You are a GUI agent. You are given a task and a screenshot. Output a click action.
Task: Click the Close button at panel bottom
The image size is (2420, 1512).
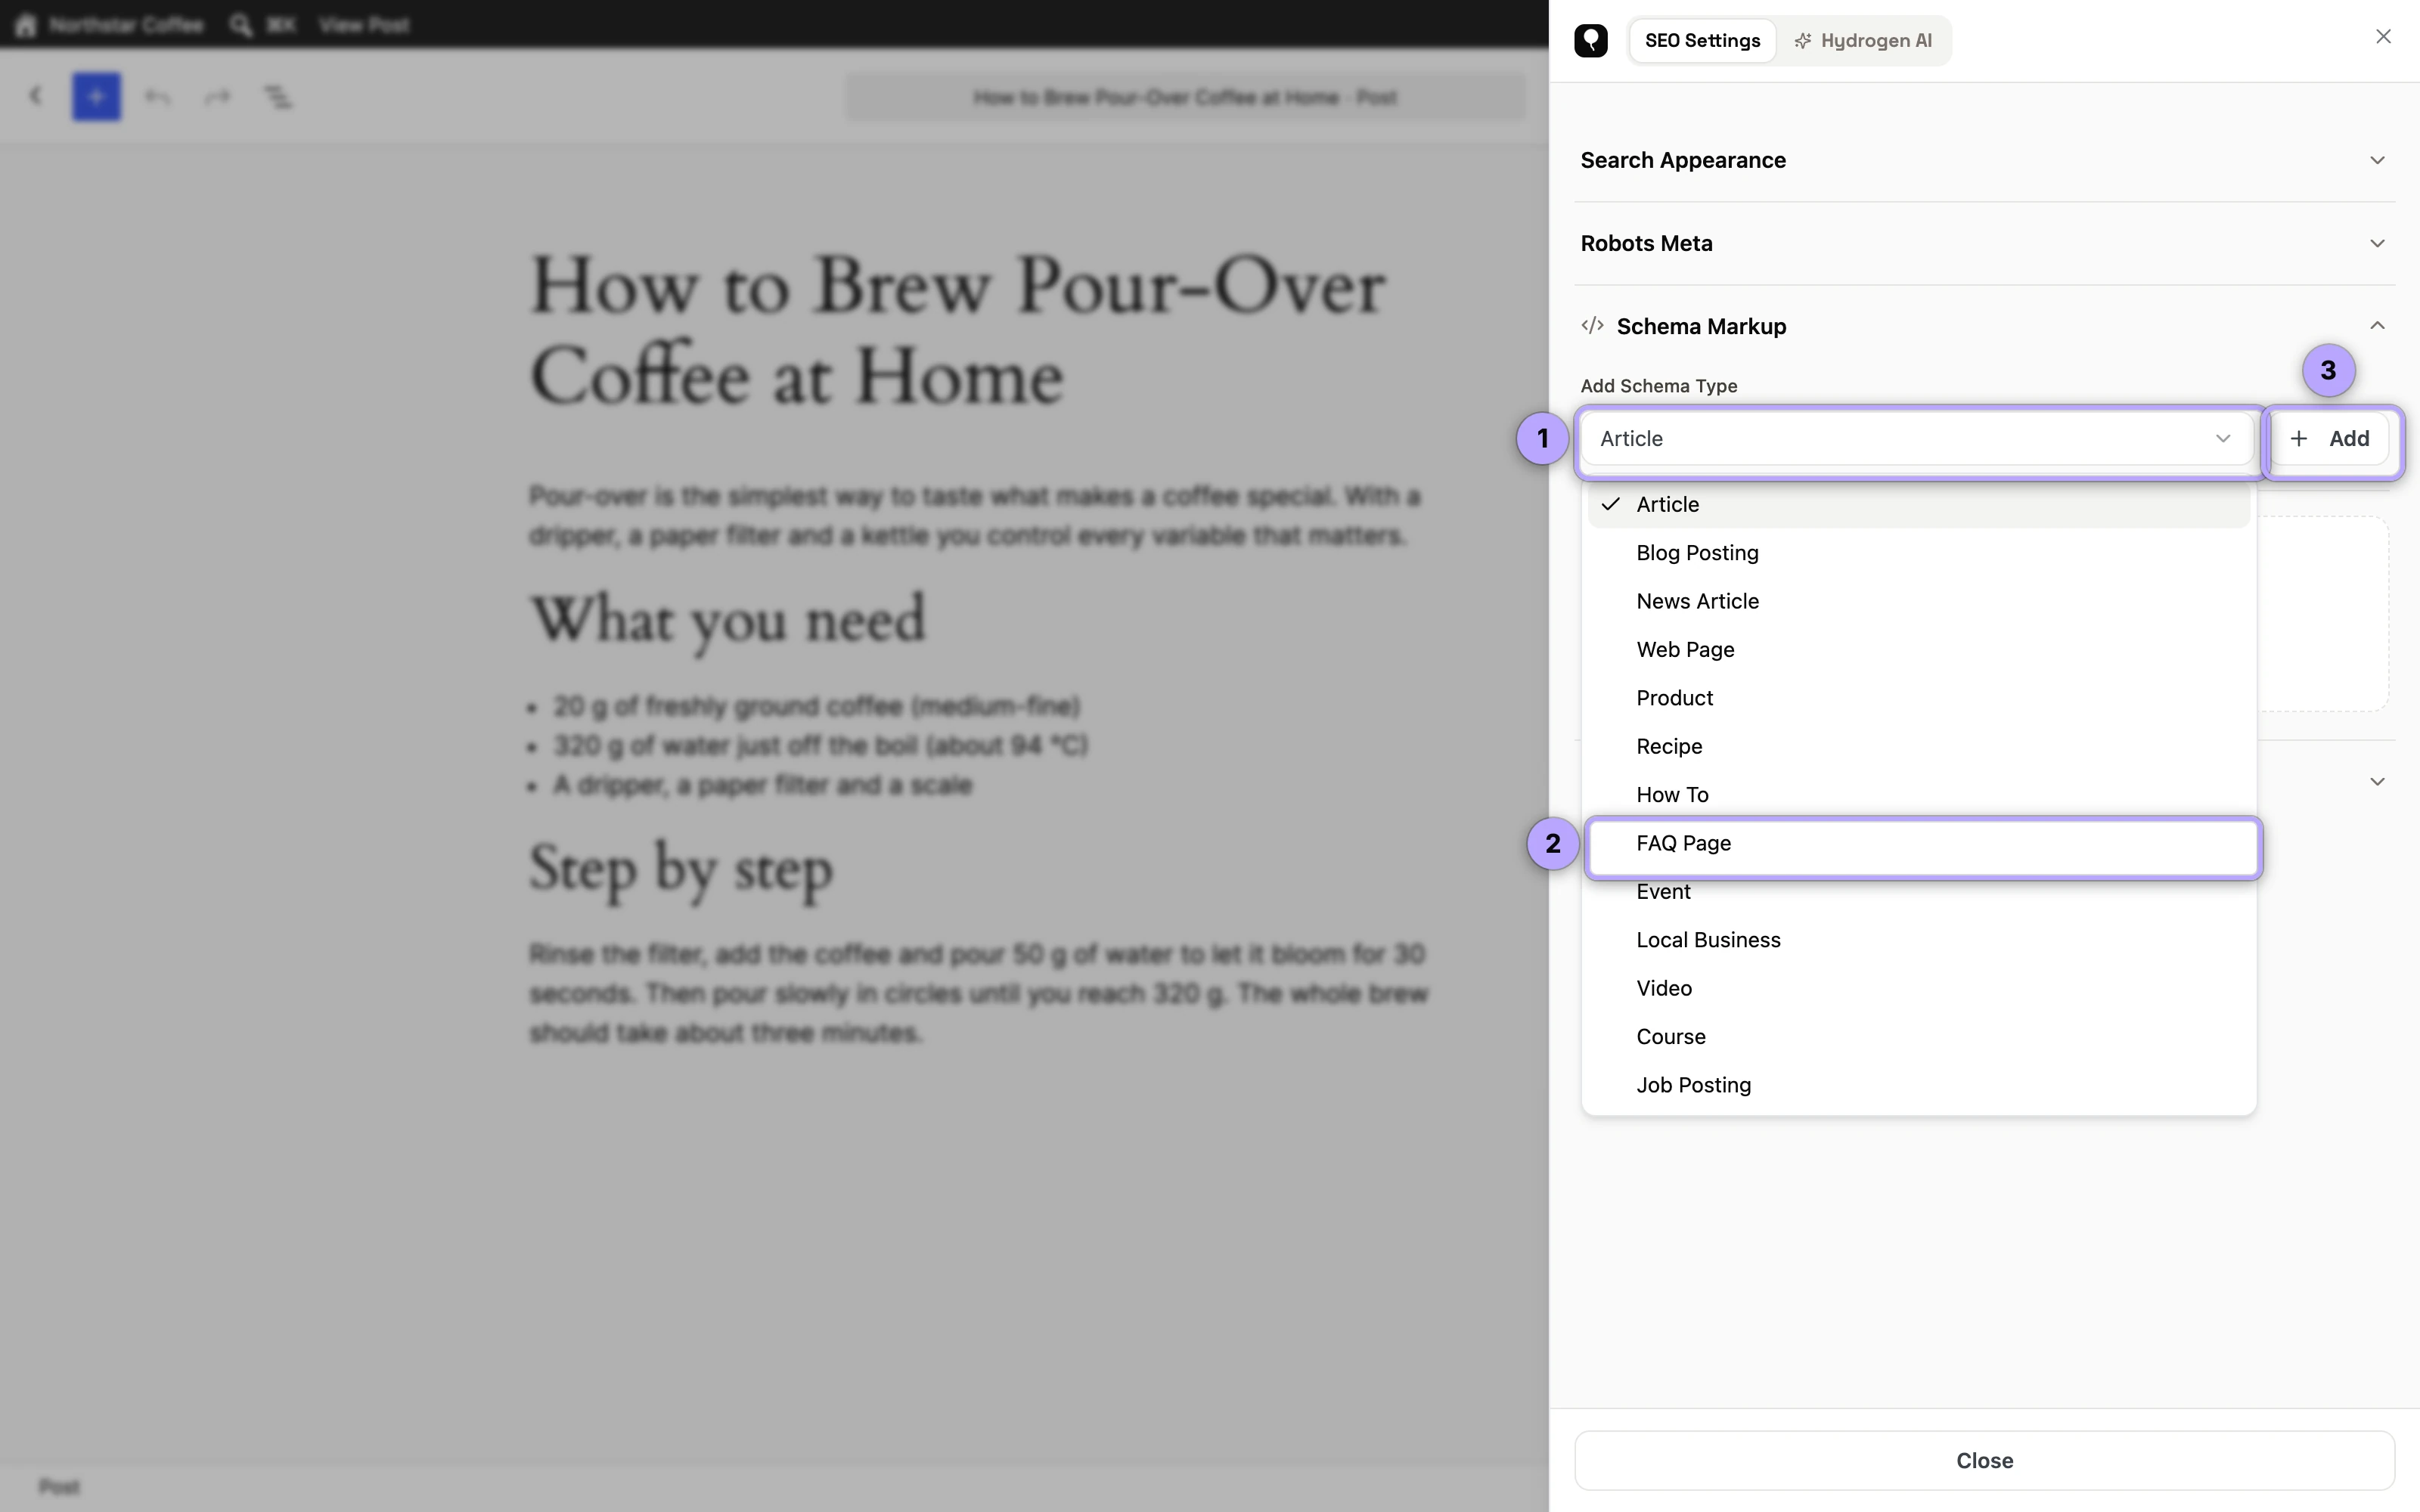(1984, 1460)
